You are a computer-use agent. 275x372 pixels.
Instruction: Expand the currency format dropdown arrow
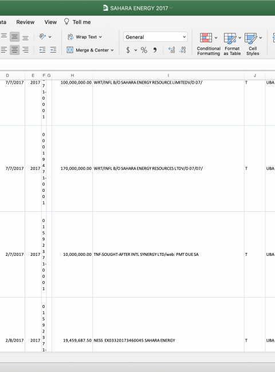pyautogui.click(x=136, y=50)
